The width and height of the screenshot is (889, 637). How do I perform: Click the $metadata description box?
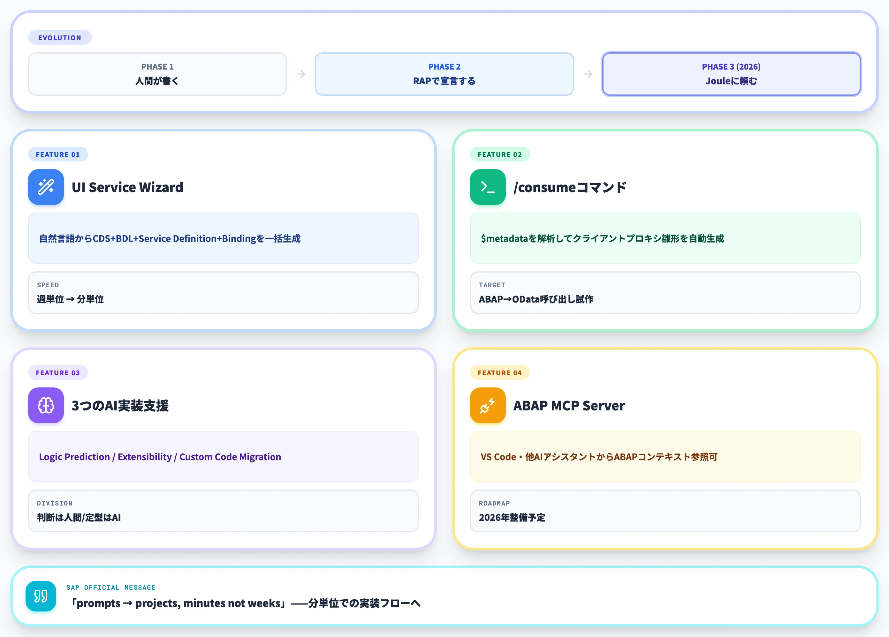coord(665,238)
